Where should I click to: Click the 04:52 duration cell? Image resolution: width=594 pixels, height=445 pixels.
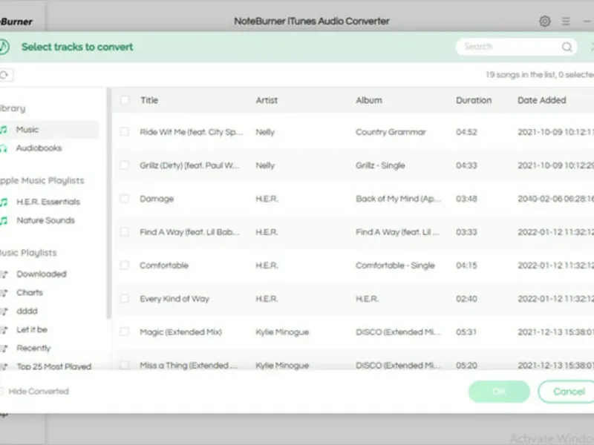pos(466,132)
